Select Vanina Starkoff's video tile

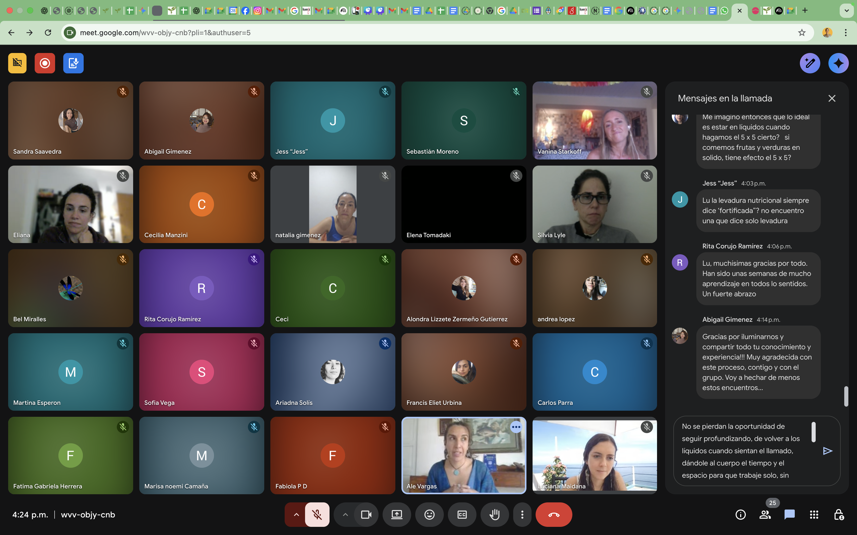(x=595, y=120)
